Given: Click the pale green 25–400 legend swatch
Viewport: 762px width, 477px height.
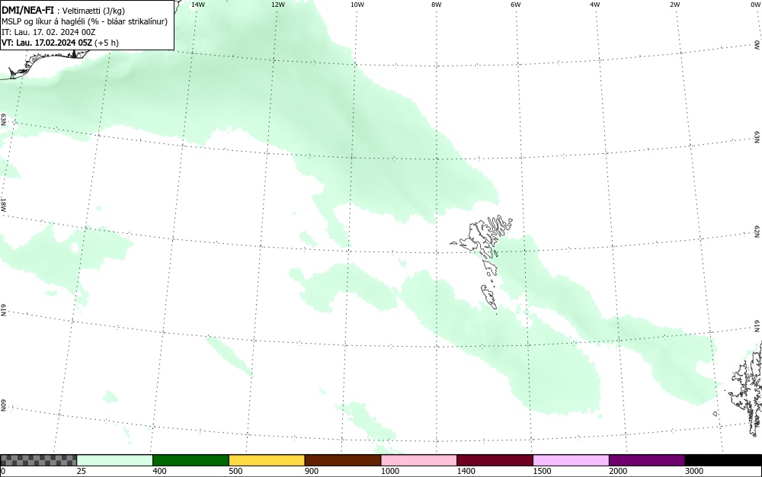Looking at the screenshot, I should pyautogui.click(x=115, y=460).
